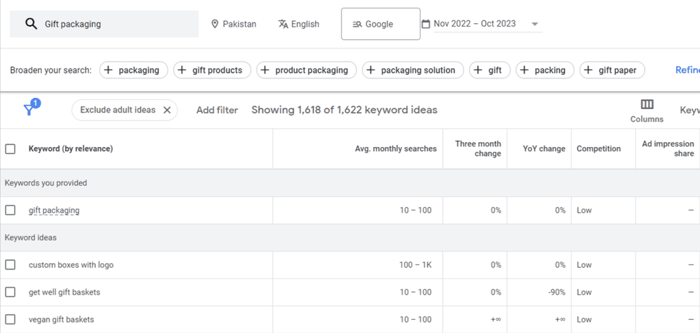Screen dimensions: 700x333
Task: Click the English language translate icon
Action: coord(283,24)
